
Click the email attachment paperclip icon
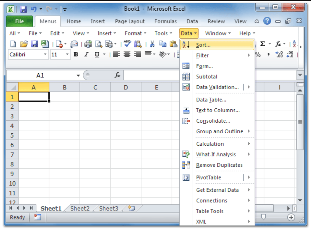tap(74, 44)
